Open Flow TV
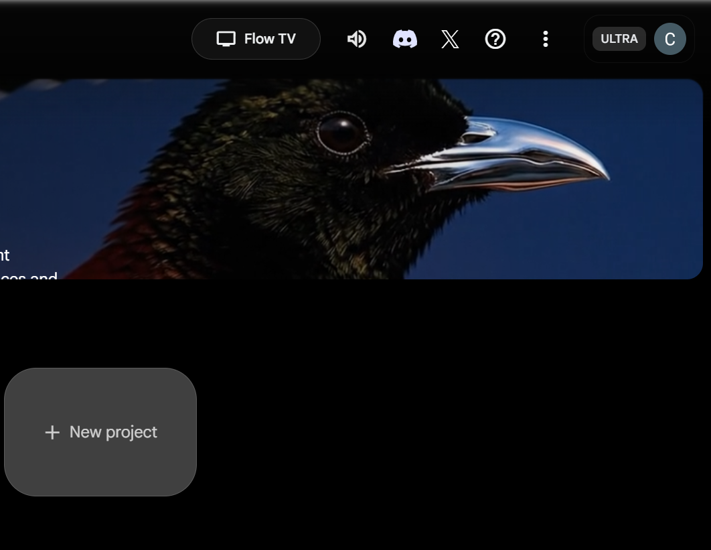The height and width of the screenshot is (550, 711). pyautogui.click(x=256, y=39)
